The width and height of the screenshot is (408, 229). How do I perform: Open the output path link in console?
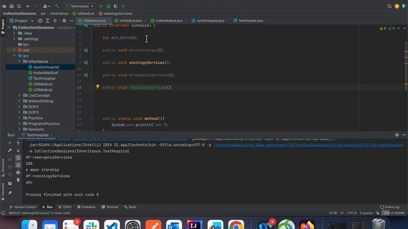pyautogui.click(x=309, y=145)
